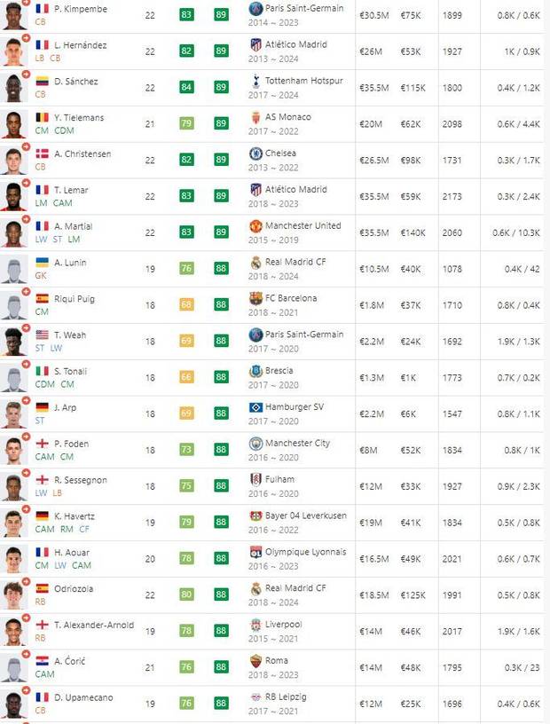This screenshot has width=550, height=724.
Task: Click the Chelsea club badge icon
Action: [x=255, y=153]
